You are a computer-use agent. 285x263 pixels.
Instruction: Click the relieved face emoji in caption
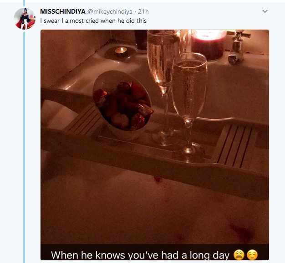[x=252, y=255]
